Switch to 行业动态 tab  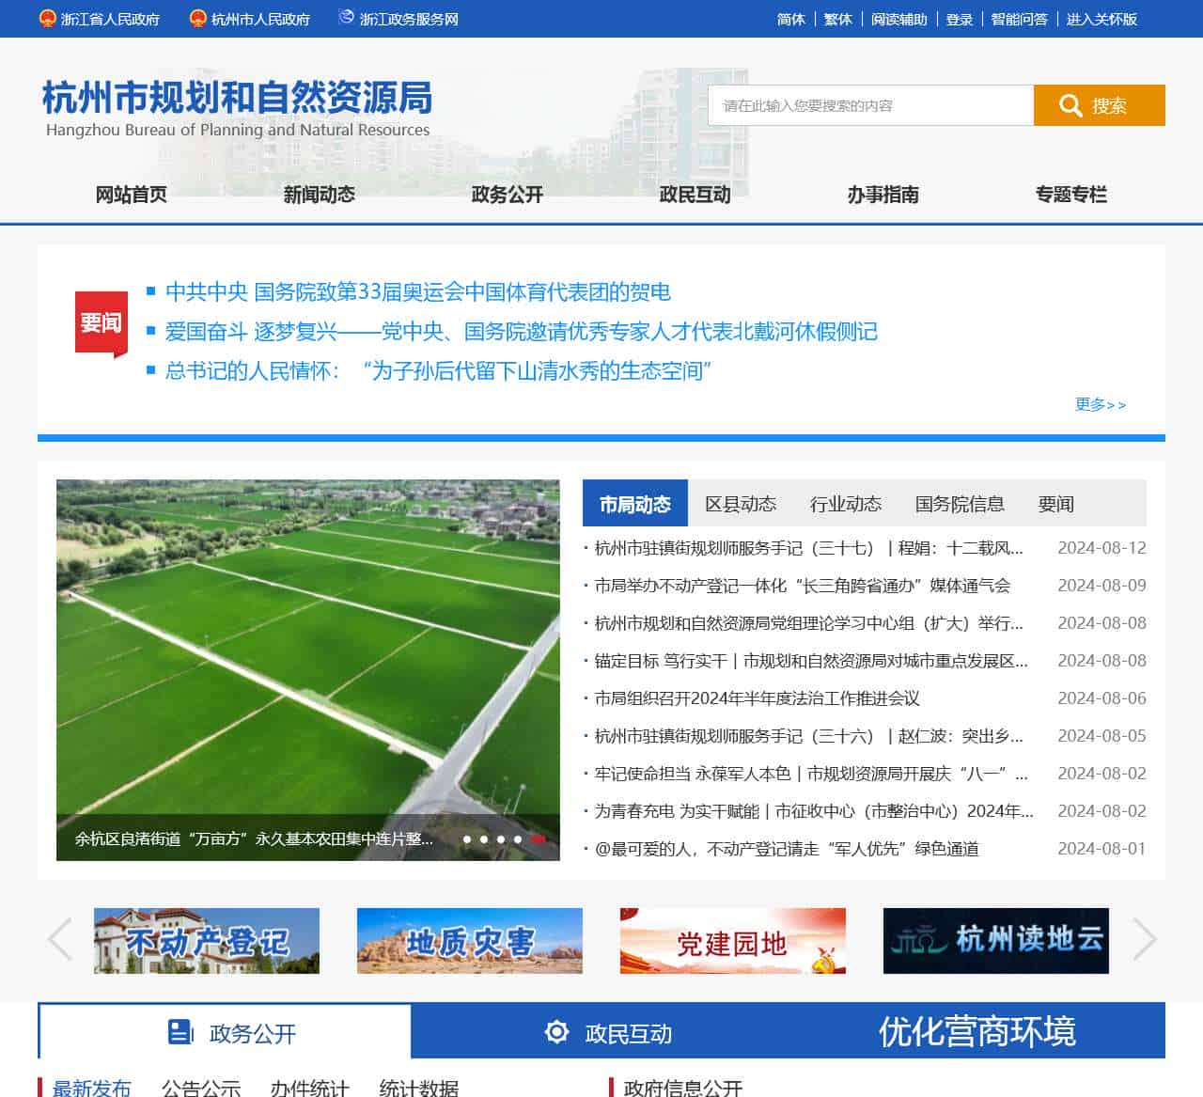pyautogui.click(x=846, y=504)
